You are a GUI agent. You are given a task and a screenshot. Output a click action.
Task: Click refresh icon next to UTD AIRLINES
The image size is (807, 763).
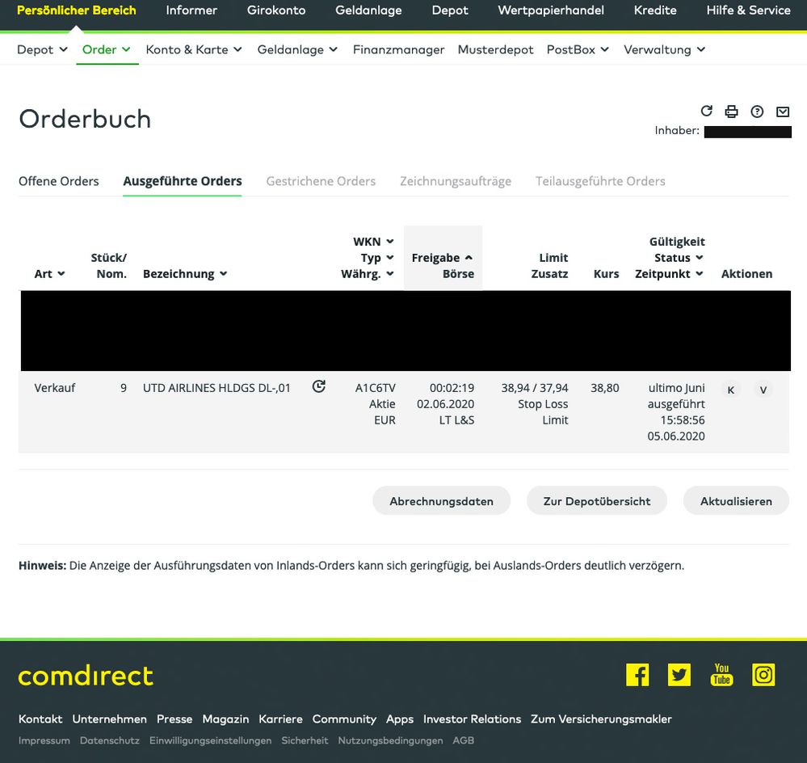pyautogui.click(x=319, y=387)
